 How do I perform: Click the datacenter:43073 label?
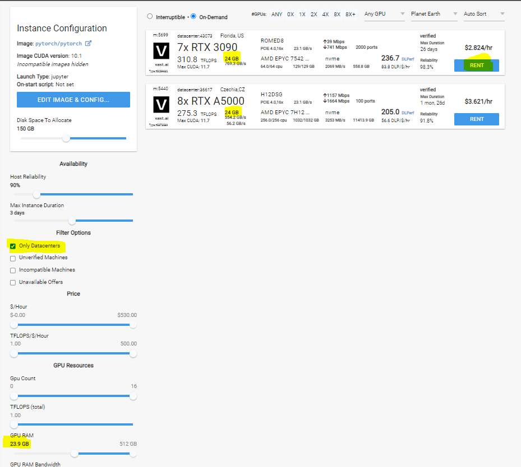click(195, 36)
